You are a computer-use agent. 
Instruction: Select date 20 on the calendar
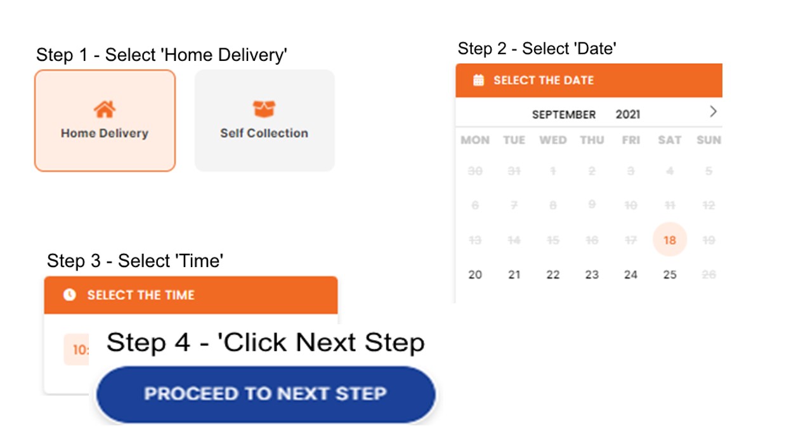click(x=475, y=275)
